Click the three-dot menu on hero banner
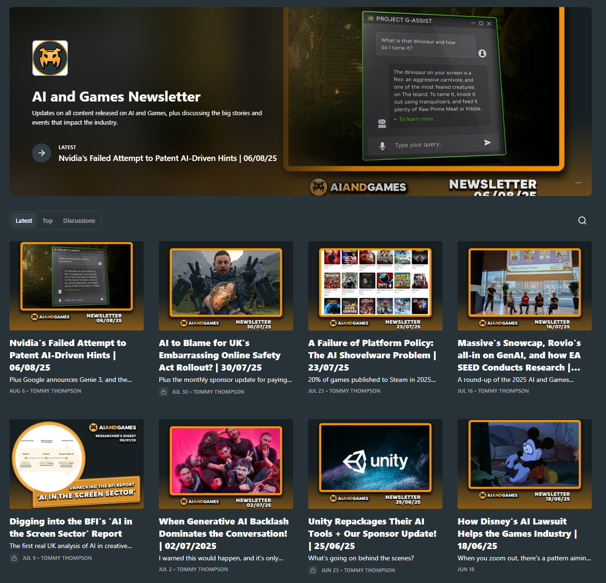This screenshot has width=606, height=583. click(578, 183)
